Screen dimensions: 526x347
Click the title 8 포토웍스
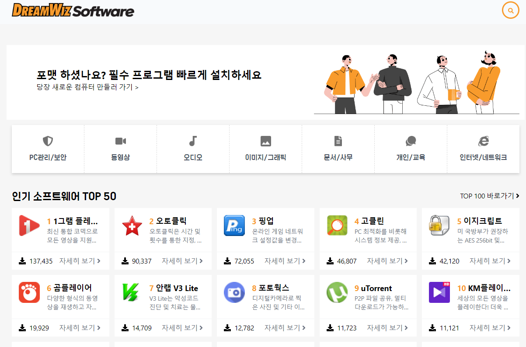pos(271,288)
